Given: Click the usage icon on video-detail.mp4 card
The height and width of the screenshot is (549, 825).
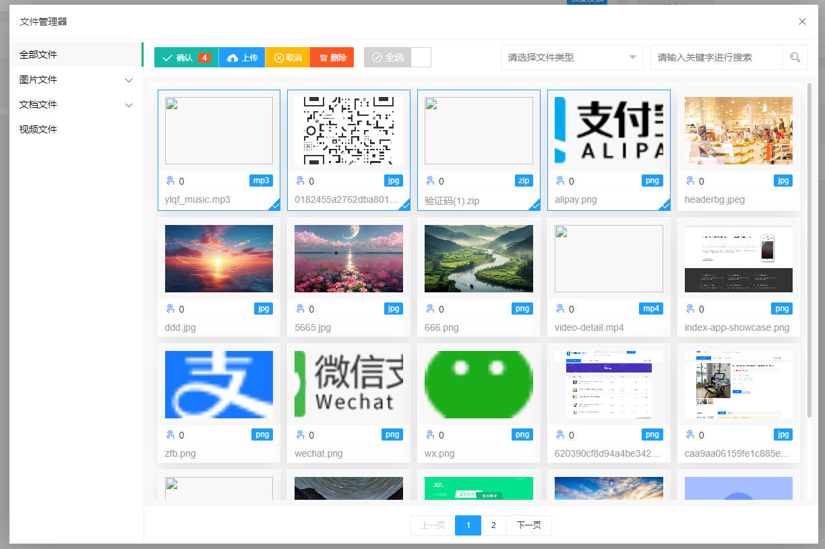Looking at the screenshot, I should pyautogui.click(x=560, y=309).
